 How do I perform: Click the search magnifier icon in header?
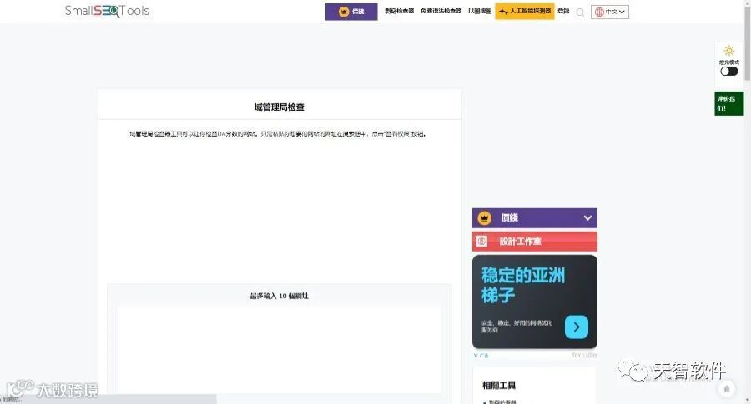tap(580, 12)
